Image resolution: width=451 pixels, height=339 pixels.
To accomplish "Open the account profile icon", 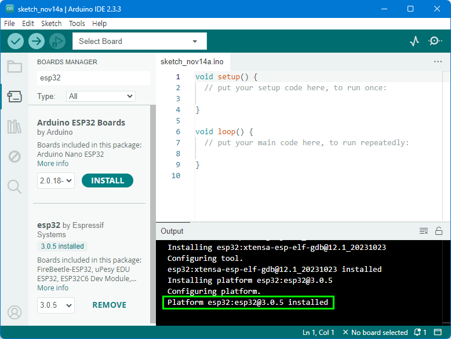I will coord(14,312).
